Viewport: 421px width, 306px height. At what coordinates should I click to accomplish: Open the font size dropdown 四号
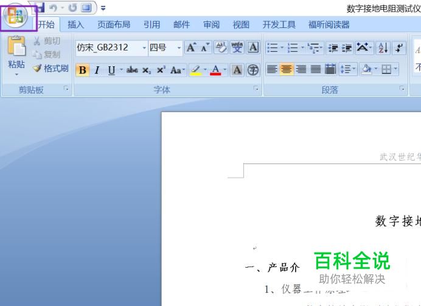[x=179, y=48]
